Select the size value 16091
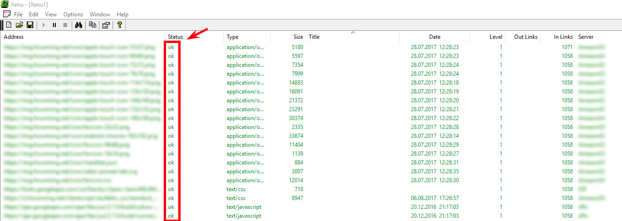Image resolution: width=622 pixels, height=221 pixels. pyautogui.click(x=296, y=92)
